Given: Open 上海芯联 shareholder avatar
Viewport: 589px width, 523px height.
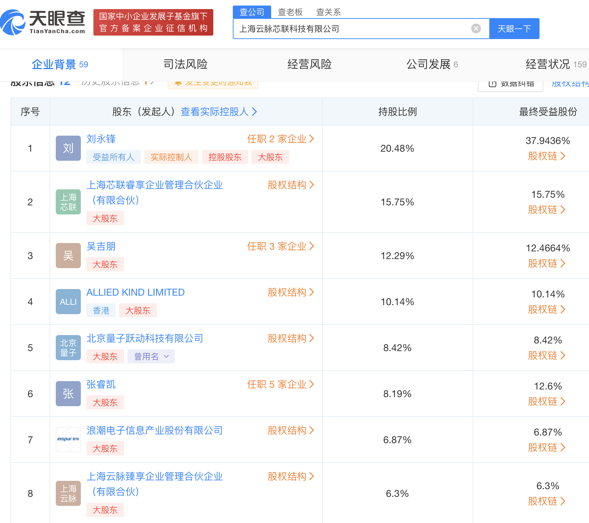Looking at the screenshot, I should coord(68,202).
